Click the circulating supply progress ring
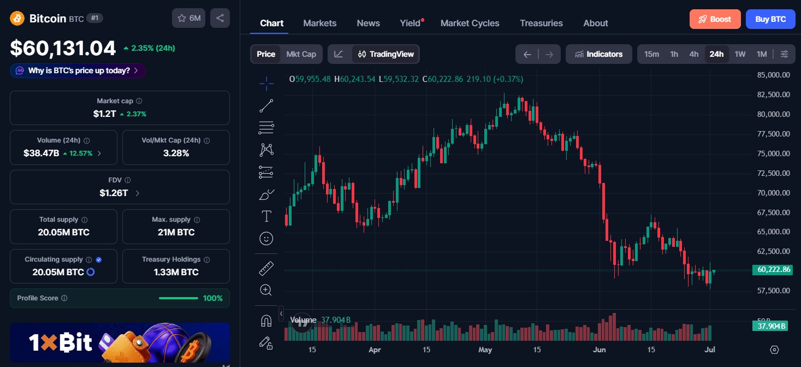This screenshot has height=367, width=801. click(x=91, y=272)
